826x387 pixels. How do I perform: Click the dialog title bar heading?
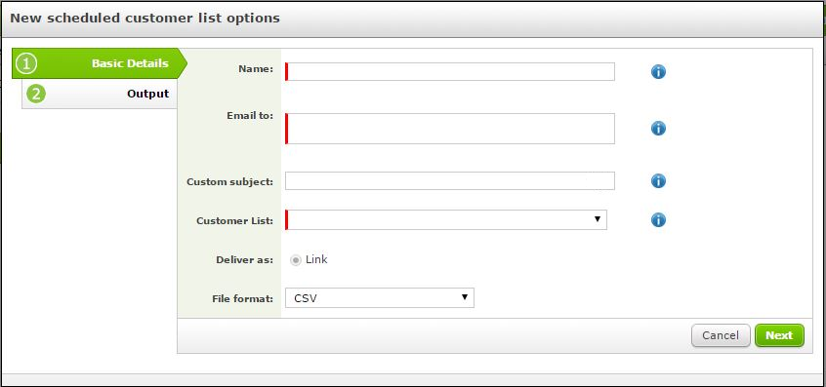click(x=145, y=18)
